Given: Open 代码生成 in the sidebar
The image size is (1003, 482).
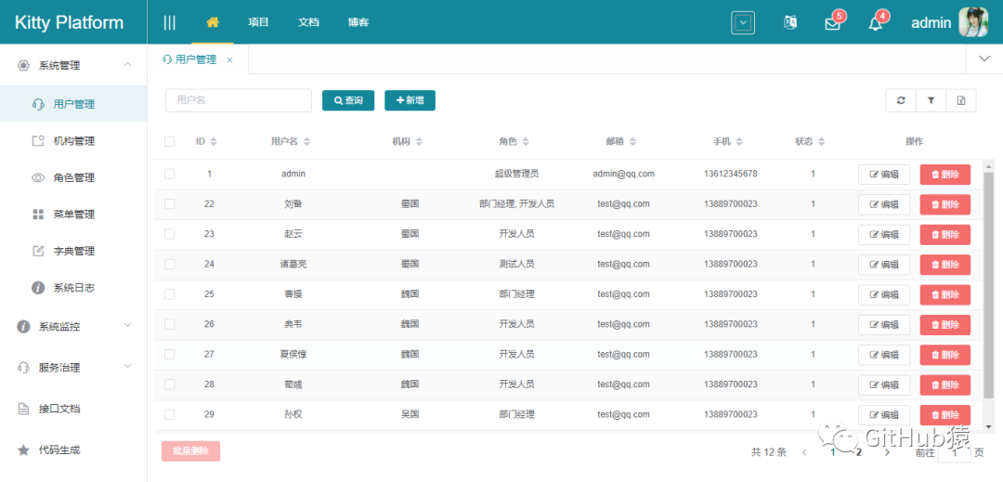Looking at the screenshot, I should tap(73, 450).
